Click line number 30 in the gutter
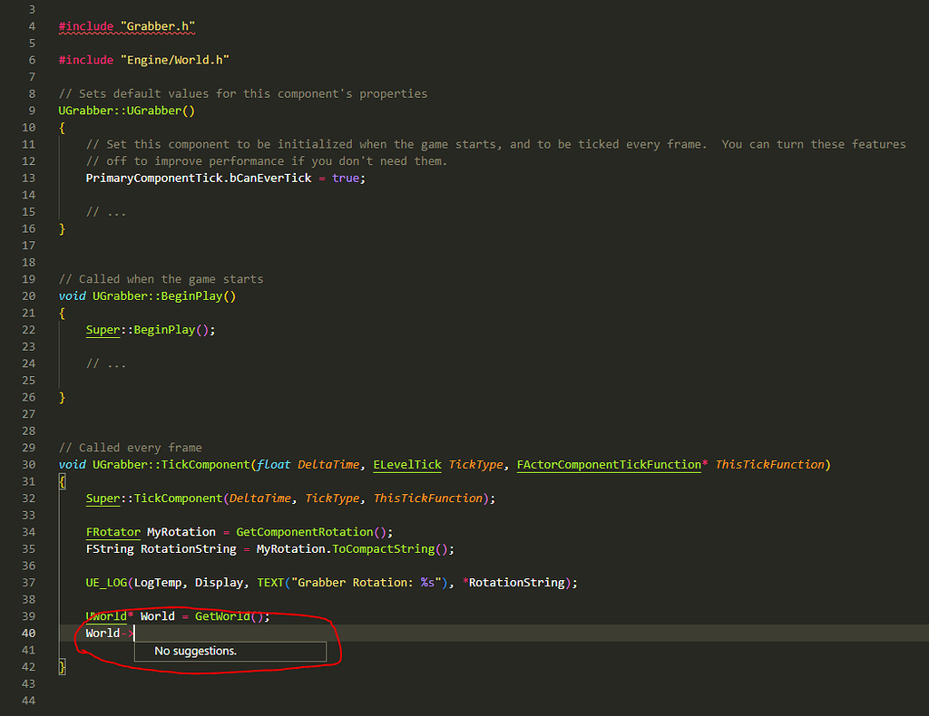This screenshot has width=929, height=716. pyautogui.click(x=28, y=465)
